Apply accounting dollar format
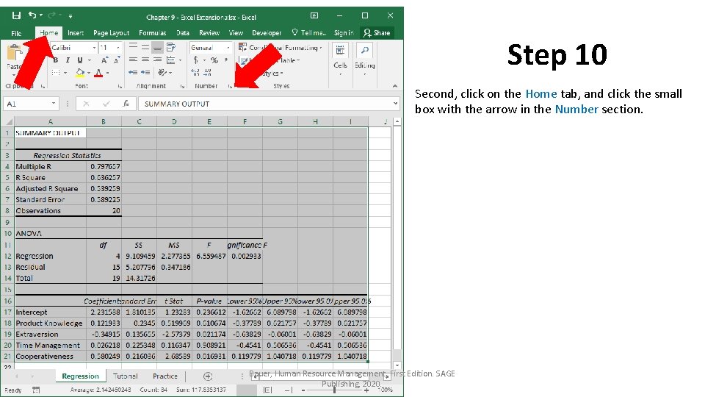705x397 pixels. [195, 60]
